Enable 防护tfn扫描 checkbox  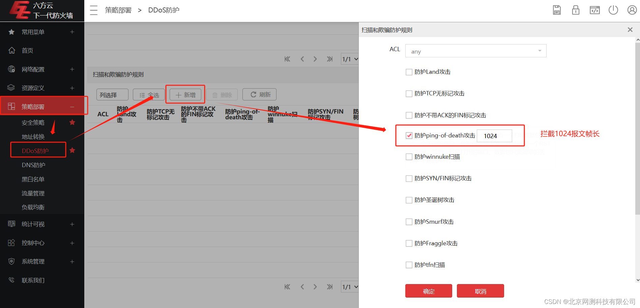click(409, 265)
